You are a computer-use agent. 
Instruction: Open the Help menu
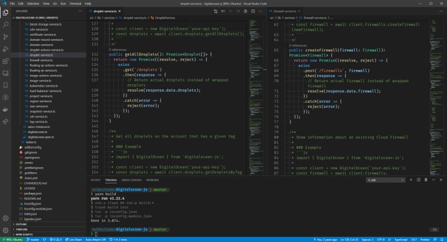88,4
